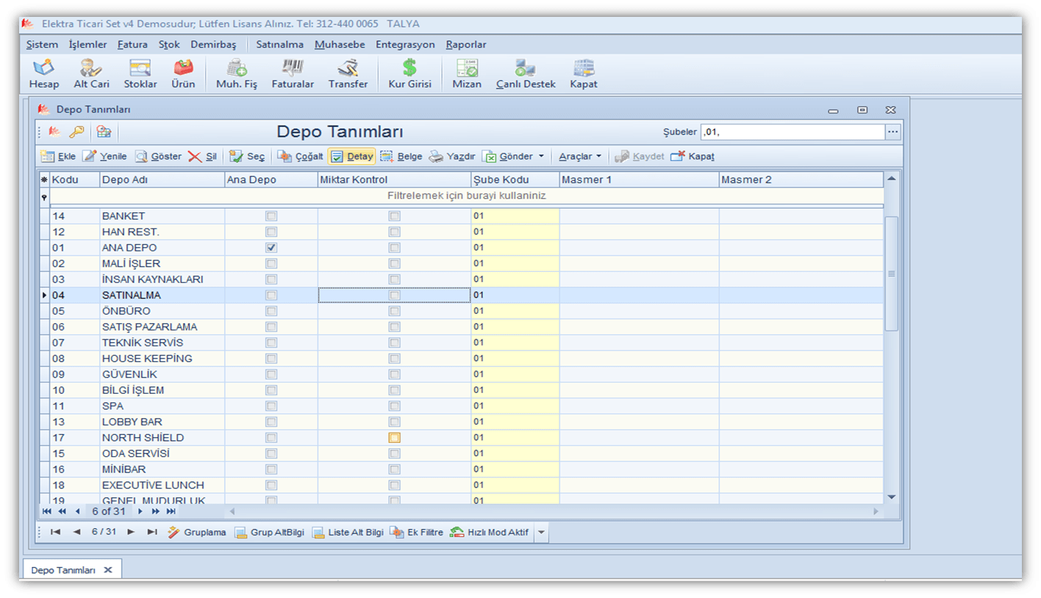Toggle Miktar Kontrol checkbox for LOBBY BAR
The width and height of the screenshot is (1041, 598).
(x=395, y=422)
